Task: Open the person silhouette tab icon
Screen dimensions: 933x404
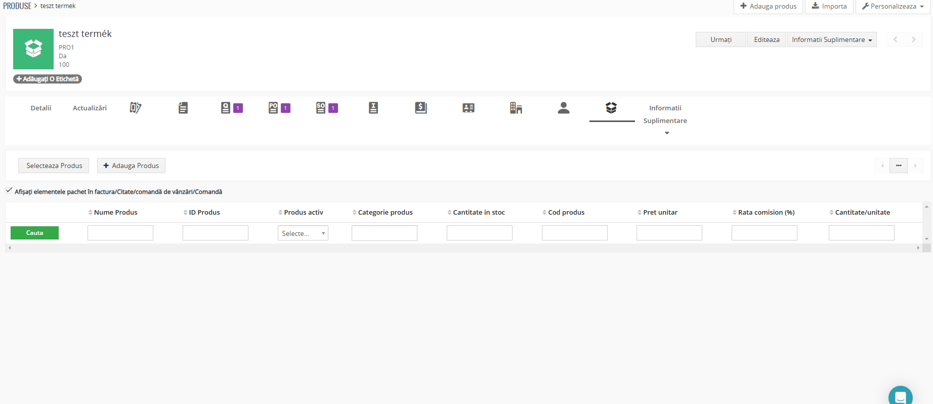Action: 564,108
